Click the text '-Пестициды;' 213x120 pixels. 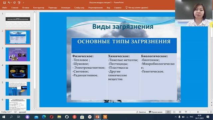click(118, 64)
